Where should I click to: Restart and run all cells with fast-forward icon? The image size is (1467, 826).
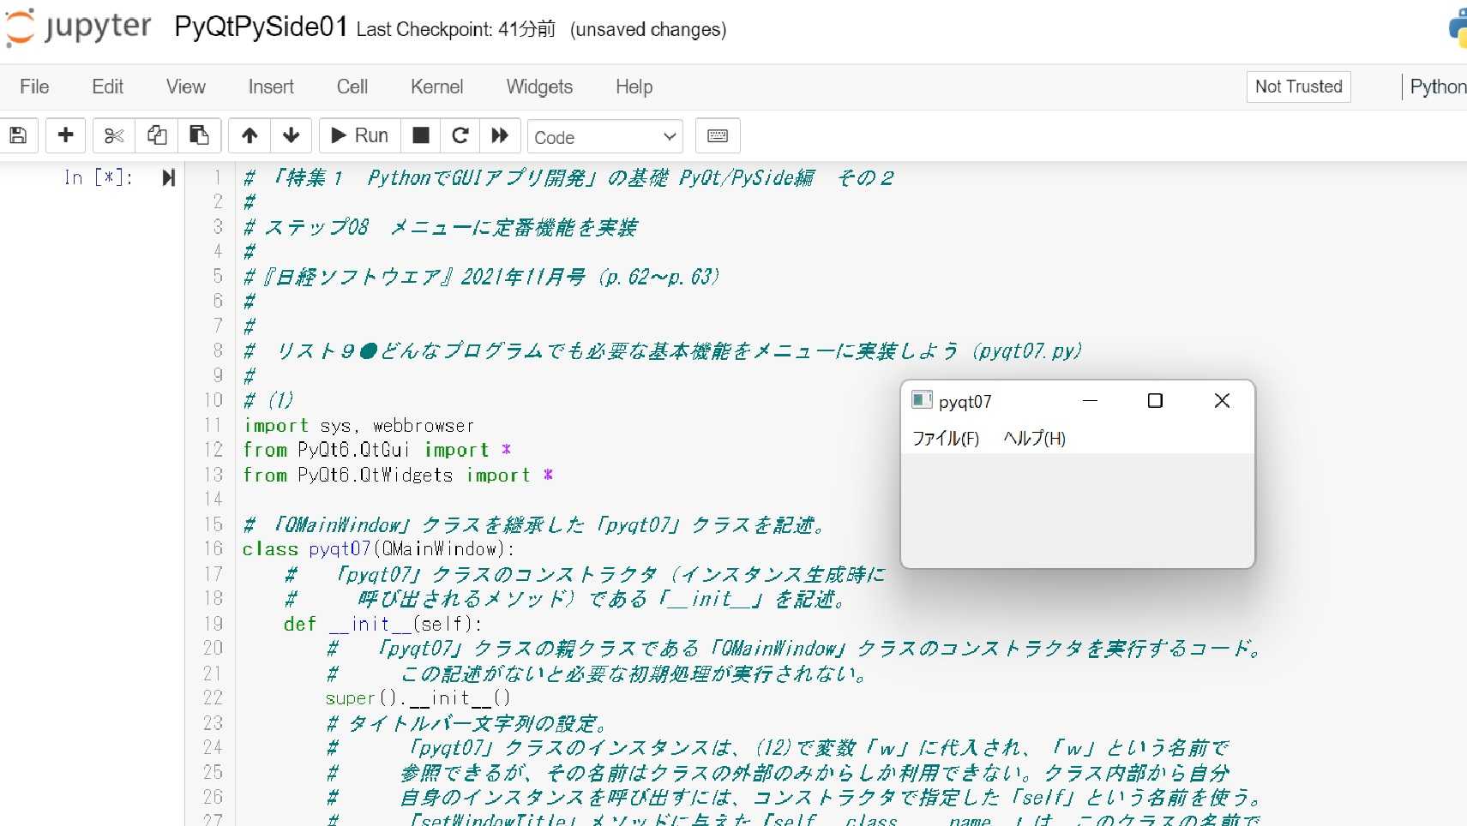(500, 135)
